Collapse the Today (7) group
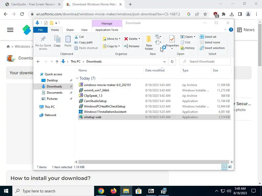This screenshot has width=262, height=196. [x=77, y=78]
